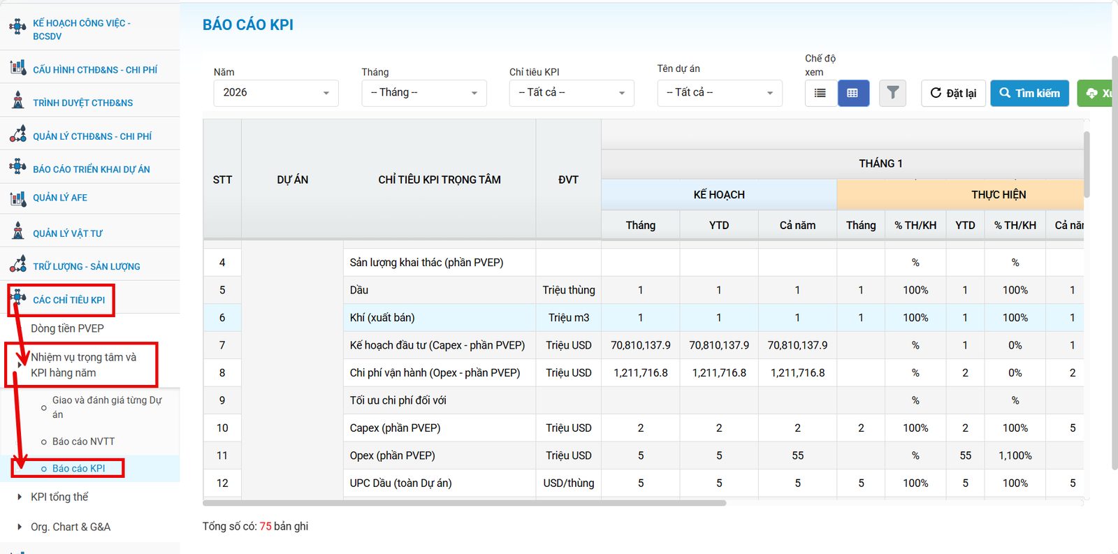Click the green export button
The height and width of the screenshot is (554, 1118).
point(1096,93)
